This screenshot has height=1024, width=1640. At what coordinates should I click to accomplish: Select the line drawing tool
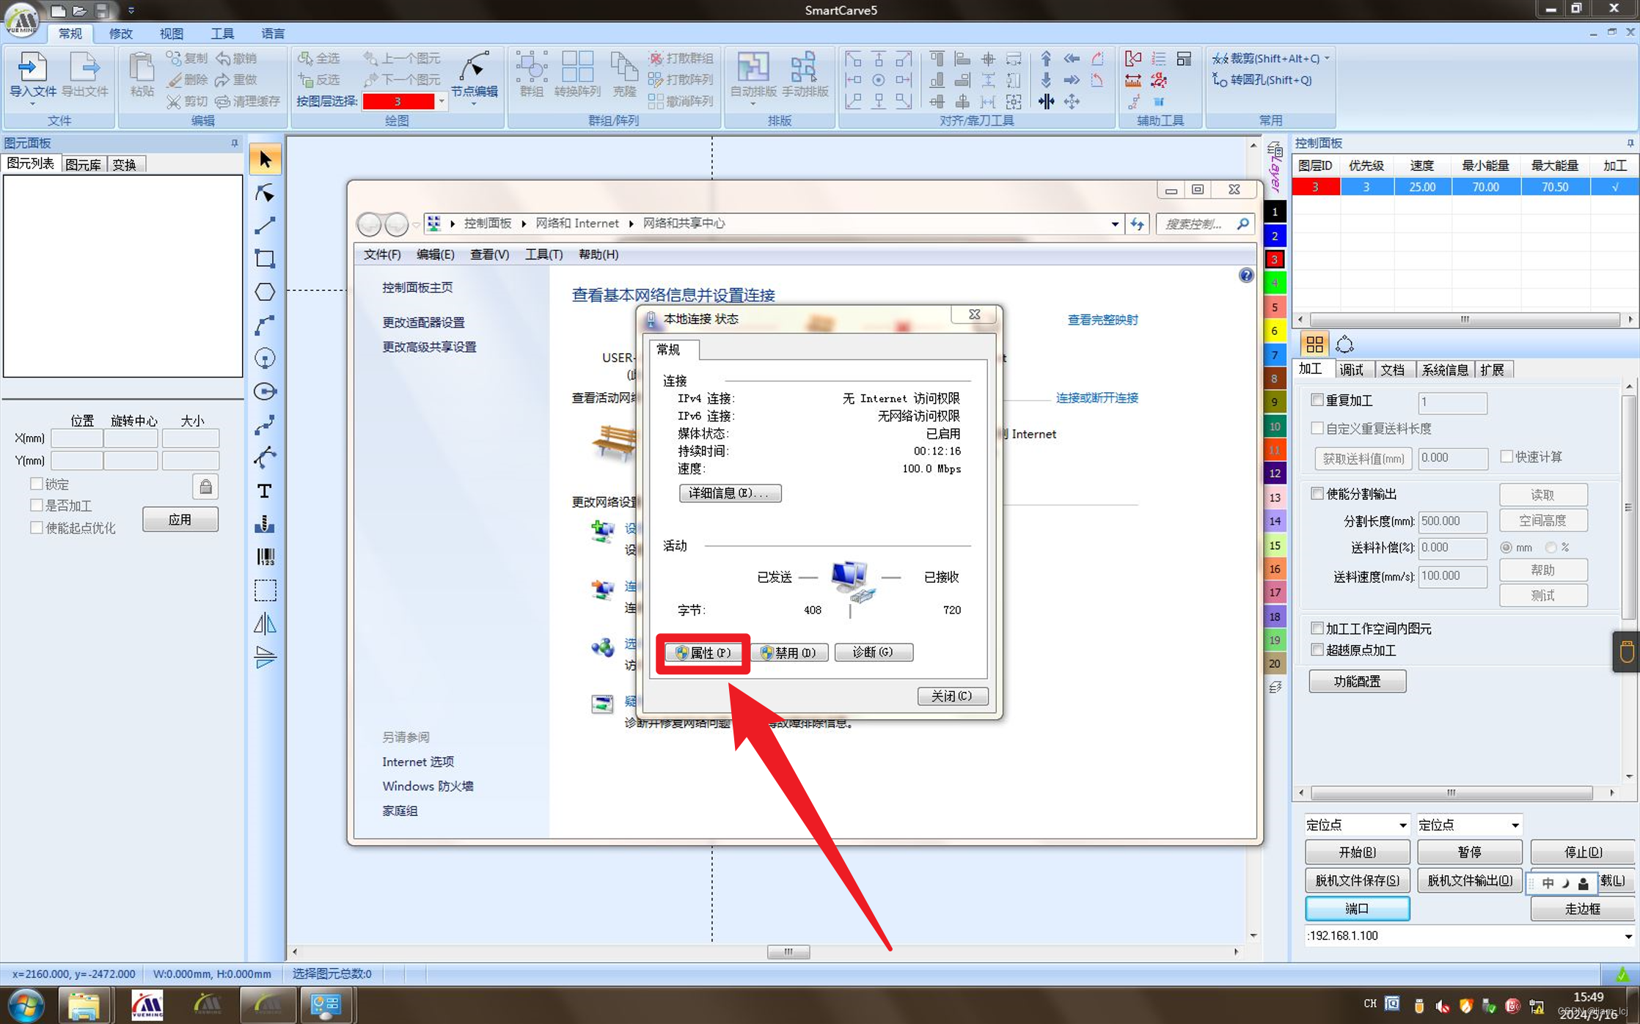point(265,225)
